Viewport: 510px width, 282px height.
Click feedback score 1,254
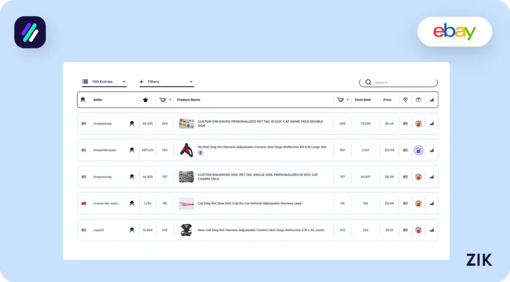click(147, 203)
